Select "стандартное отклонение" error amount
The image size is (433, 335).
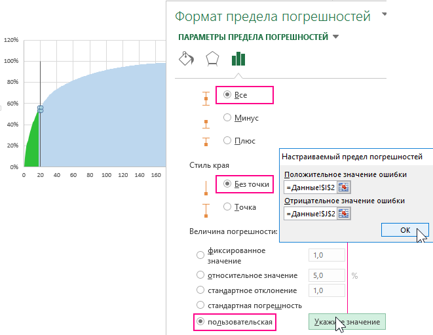[200, 290]
